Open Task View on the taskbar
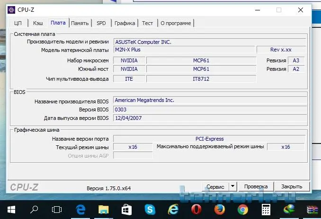321x219 pixels. point(57,210)
